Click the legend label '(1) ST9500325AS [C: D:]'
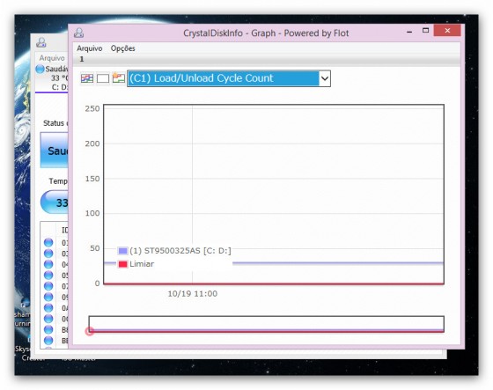The height and width of the screenshot is (390, 493). pos(180,251)
